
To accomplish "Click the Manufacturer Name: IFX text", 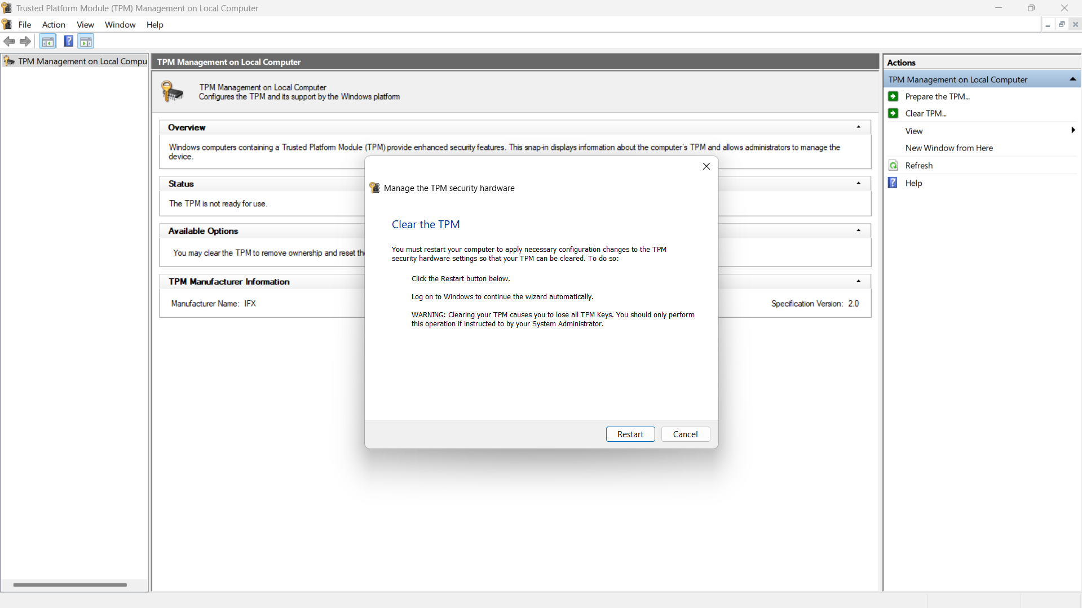I will (214, 303).
